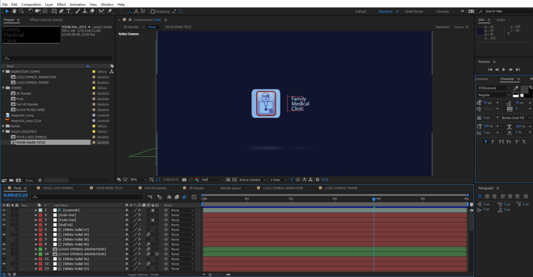
Task: Open the Half resolution dropdown
Action: [x=212, y=180]
